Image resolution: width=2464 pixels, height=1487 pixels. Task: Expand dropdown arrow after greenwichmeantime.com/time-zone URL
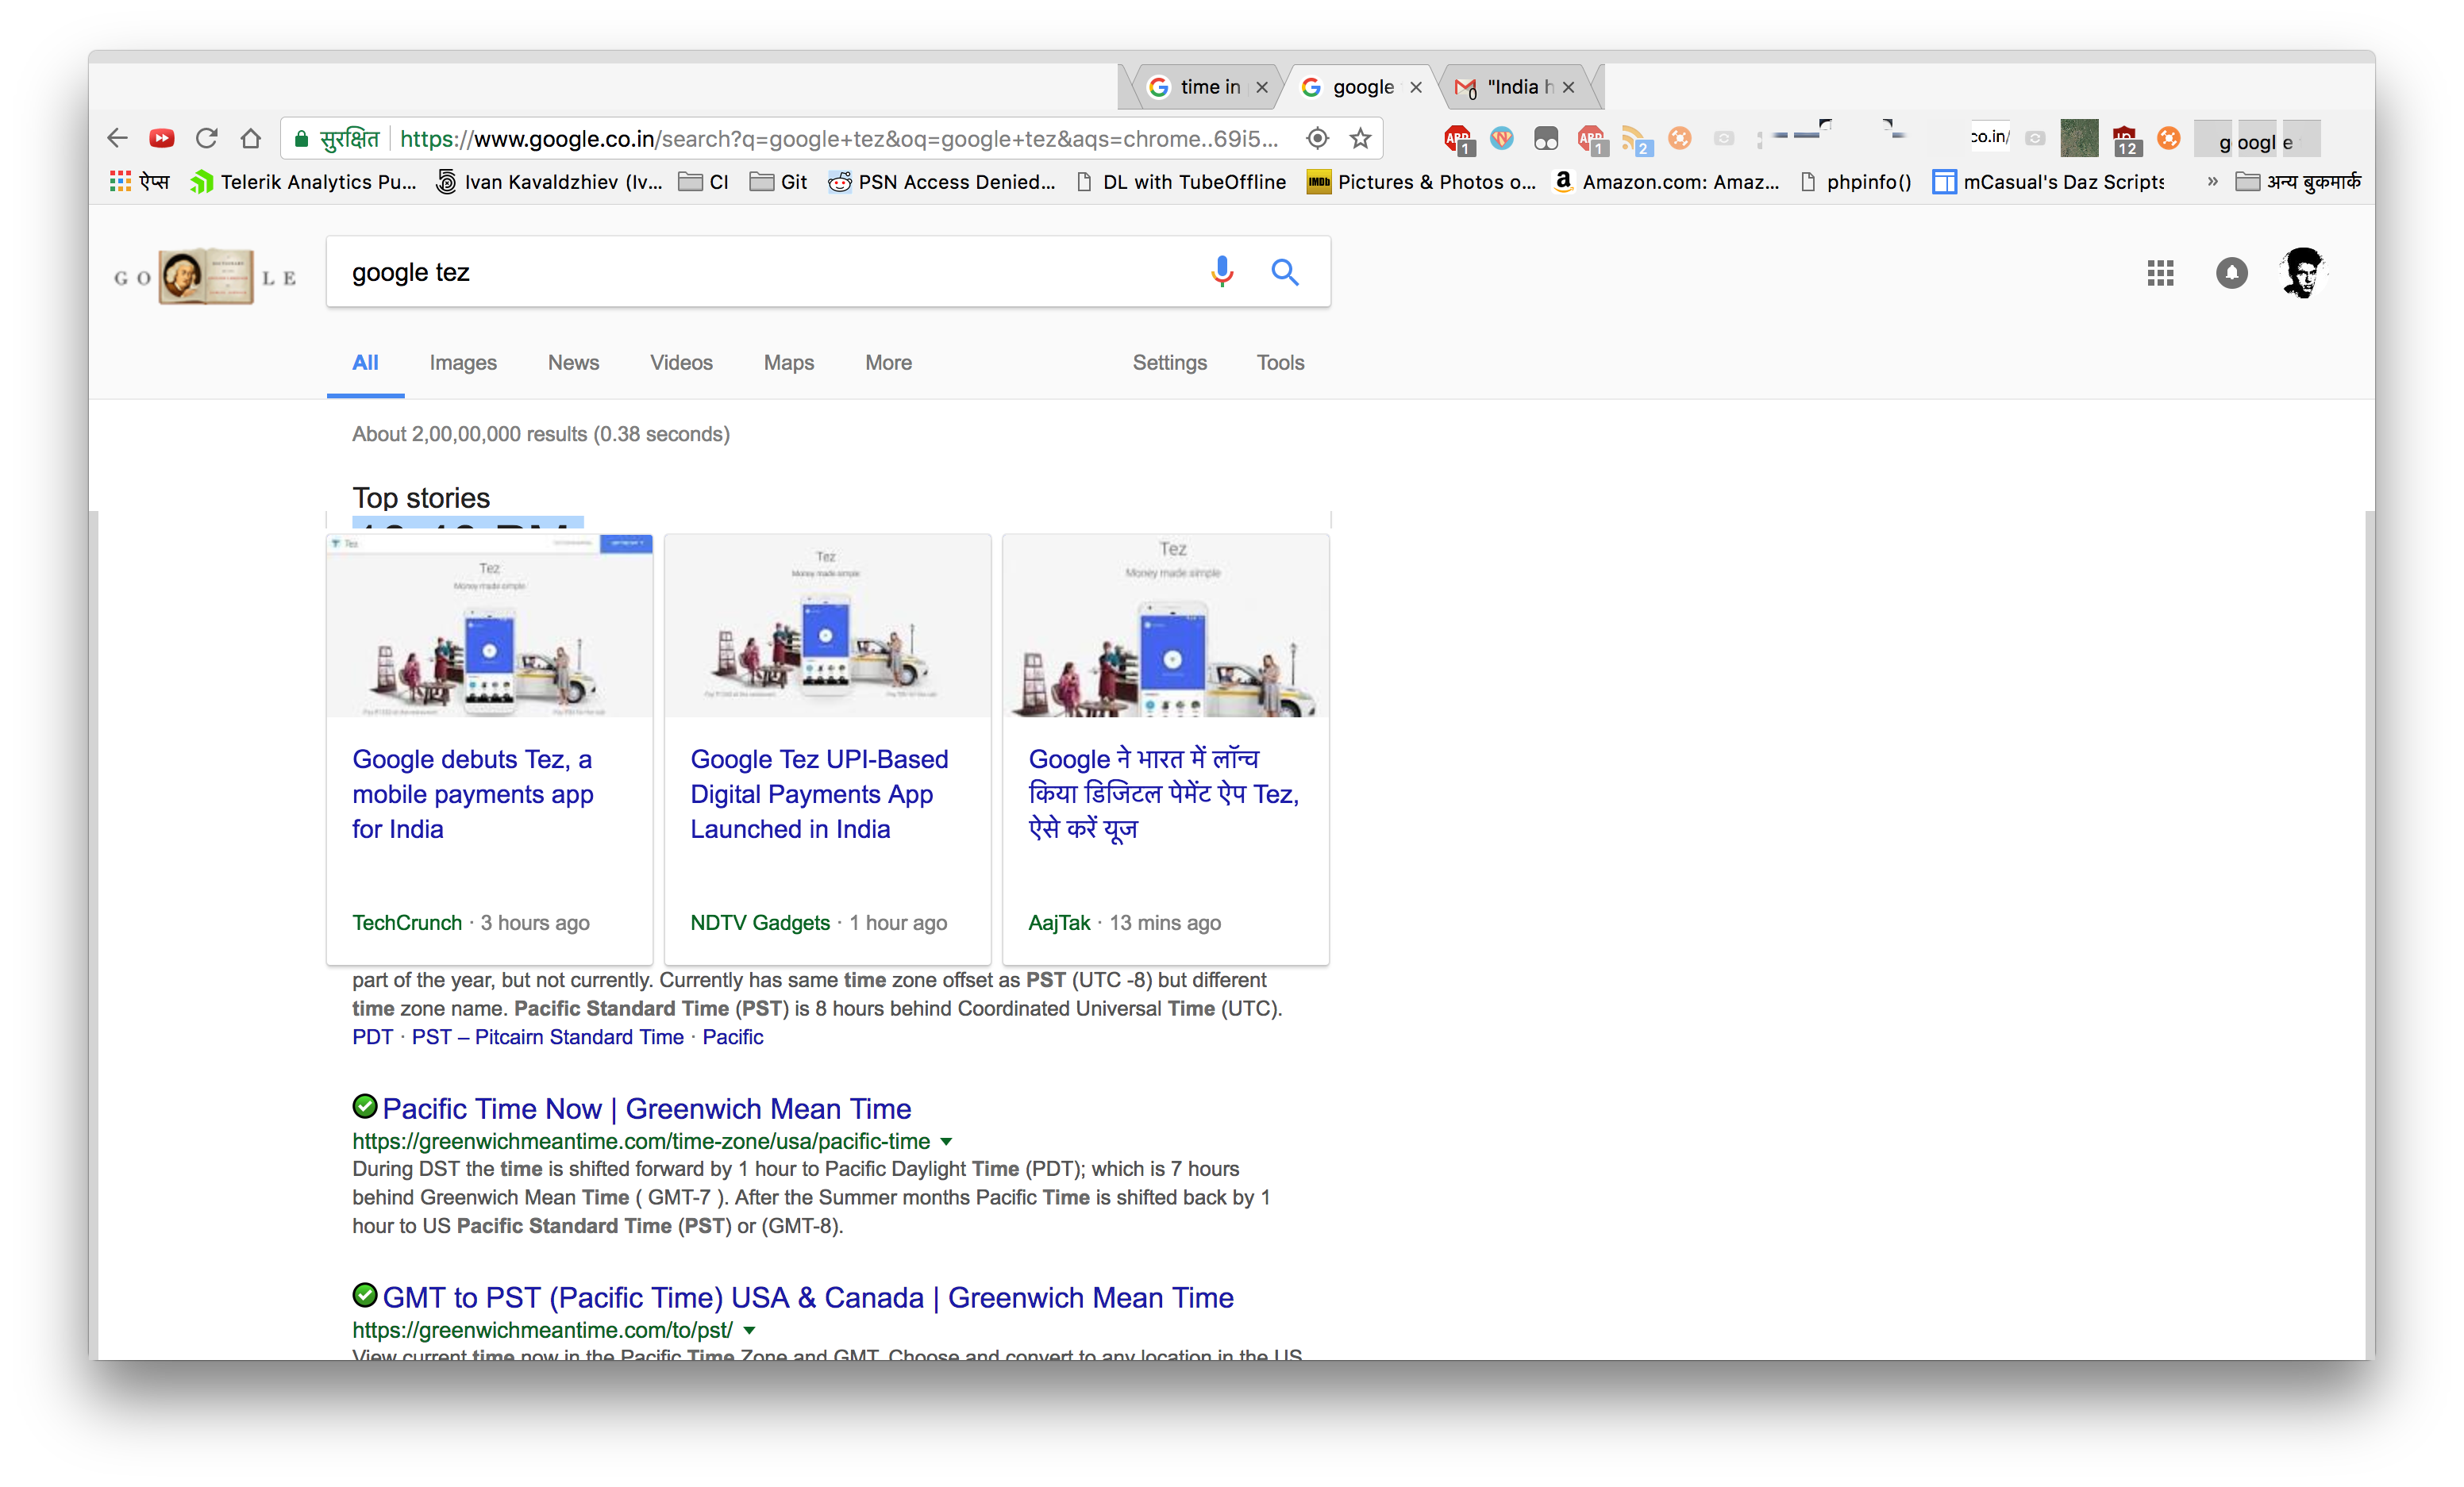click(946, 1141)
